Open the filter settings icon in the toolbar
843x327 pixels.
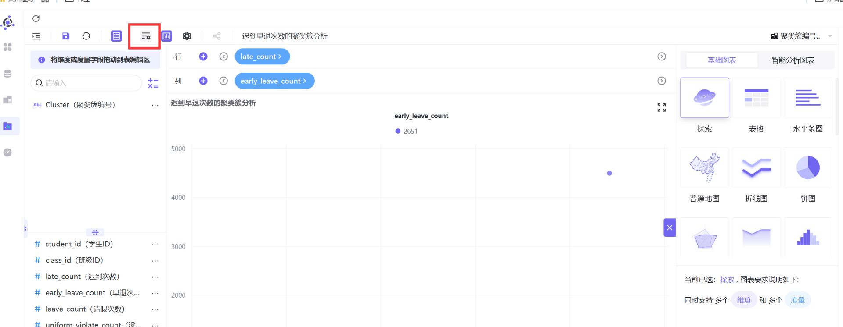[146, 36]
